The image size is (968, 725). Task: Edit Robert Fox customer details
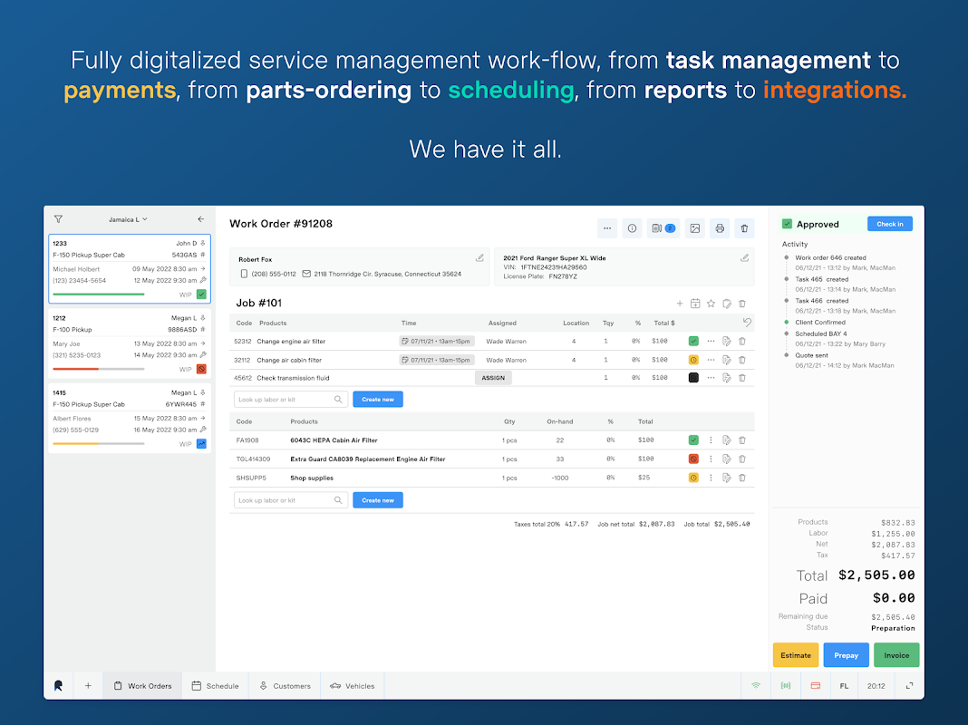(479, 258)
